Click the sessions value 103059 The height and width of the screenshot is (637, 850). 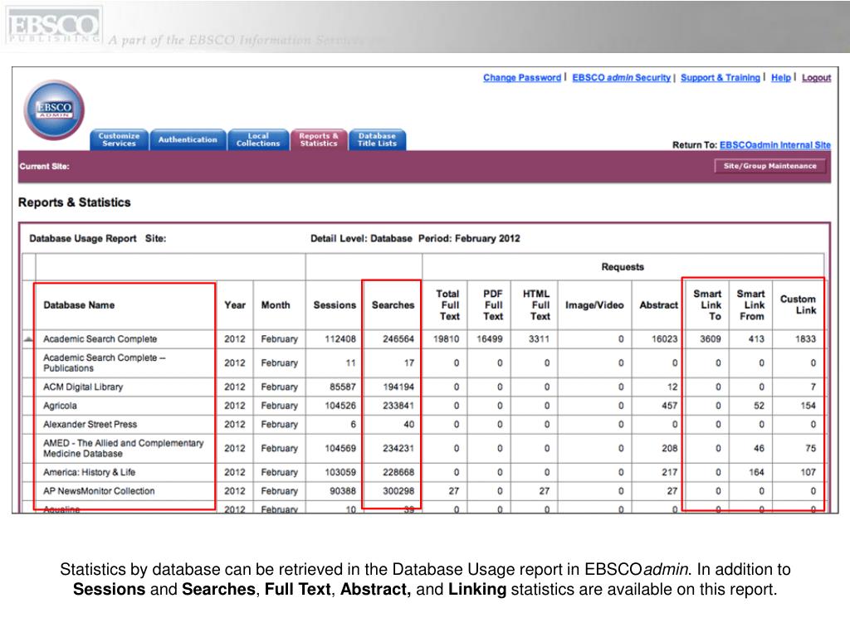pyautogui.click(x=340, y=472)
